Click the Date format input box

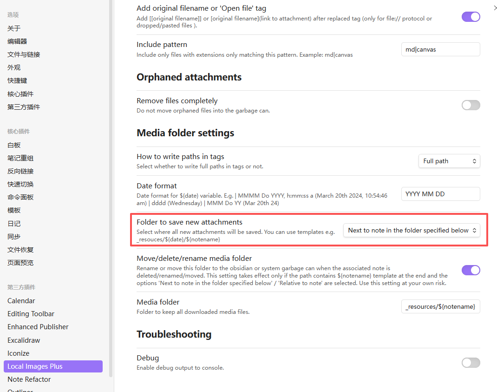coord(440,194)
